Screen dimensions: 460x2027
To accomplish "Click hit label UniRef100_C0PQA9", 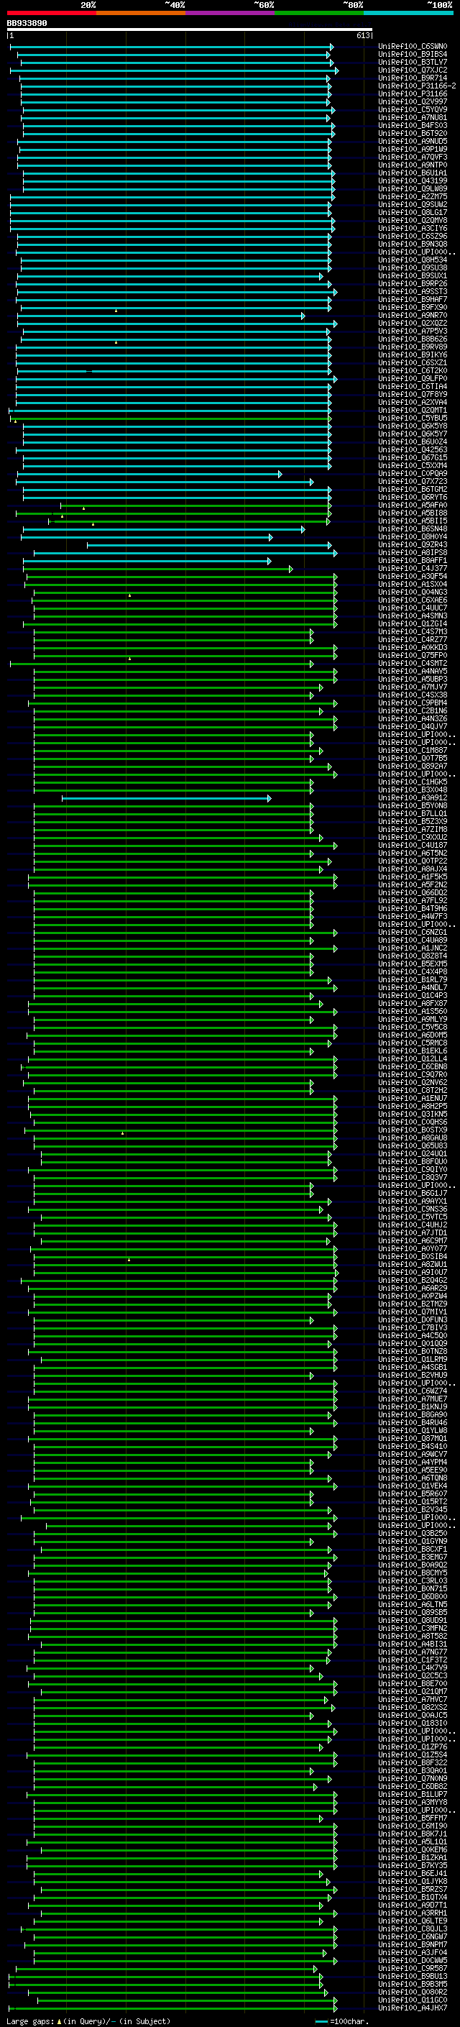I will [x=413, y=474].
